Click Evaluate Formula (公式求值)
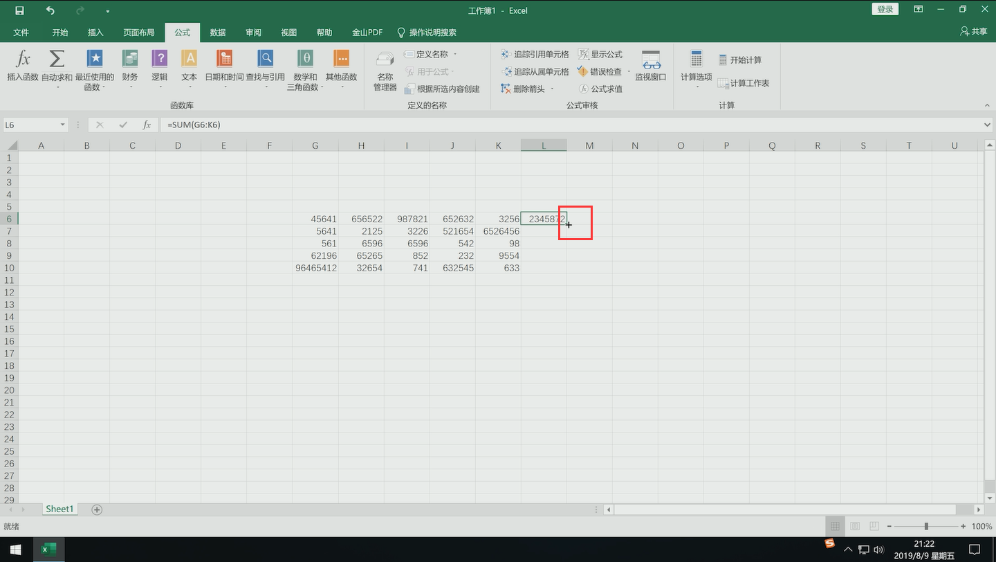996x562 pixels. [600, 89]
